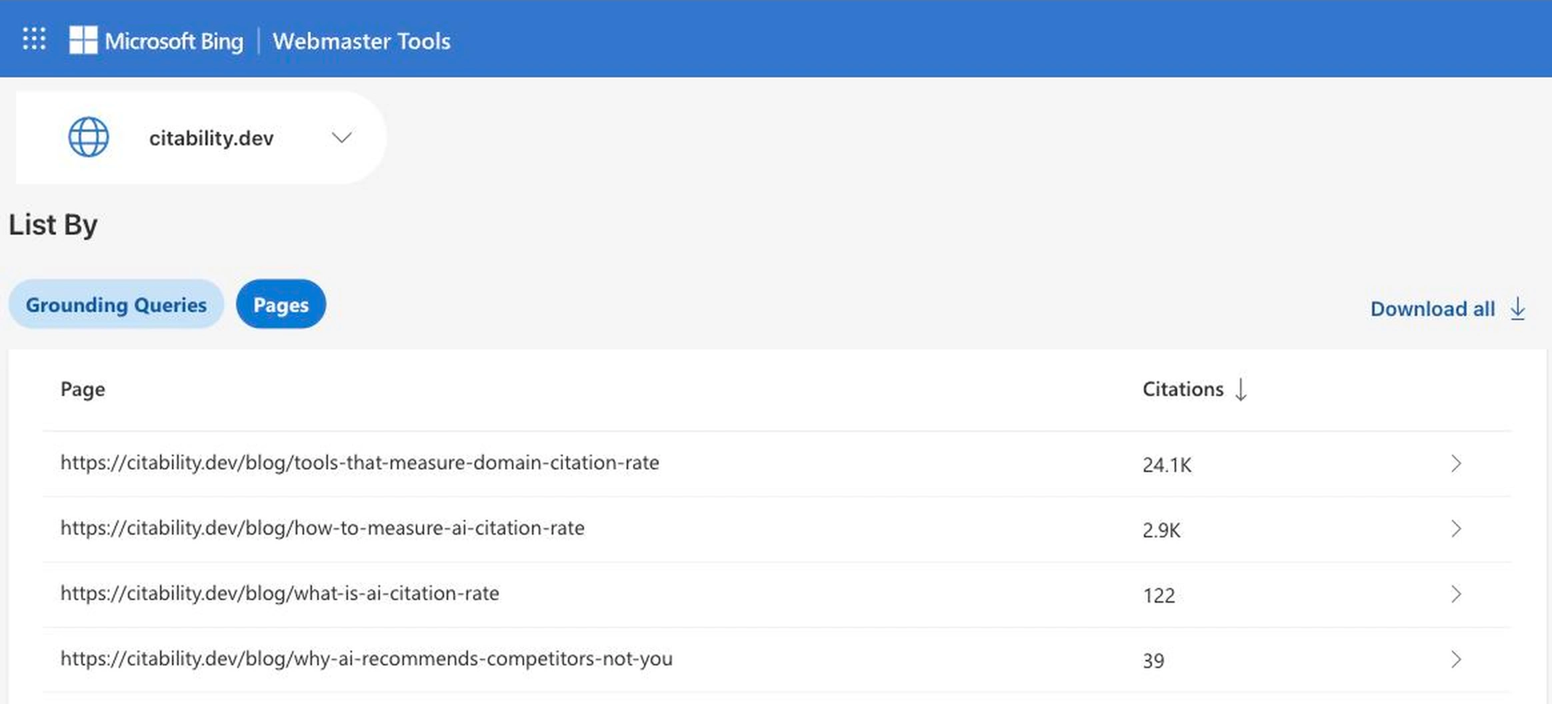
Task: Go to Webmaster Tools home
Action: [x=361, y=41]
